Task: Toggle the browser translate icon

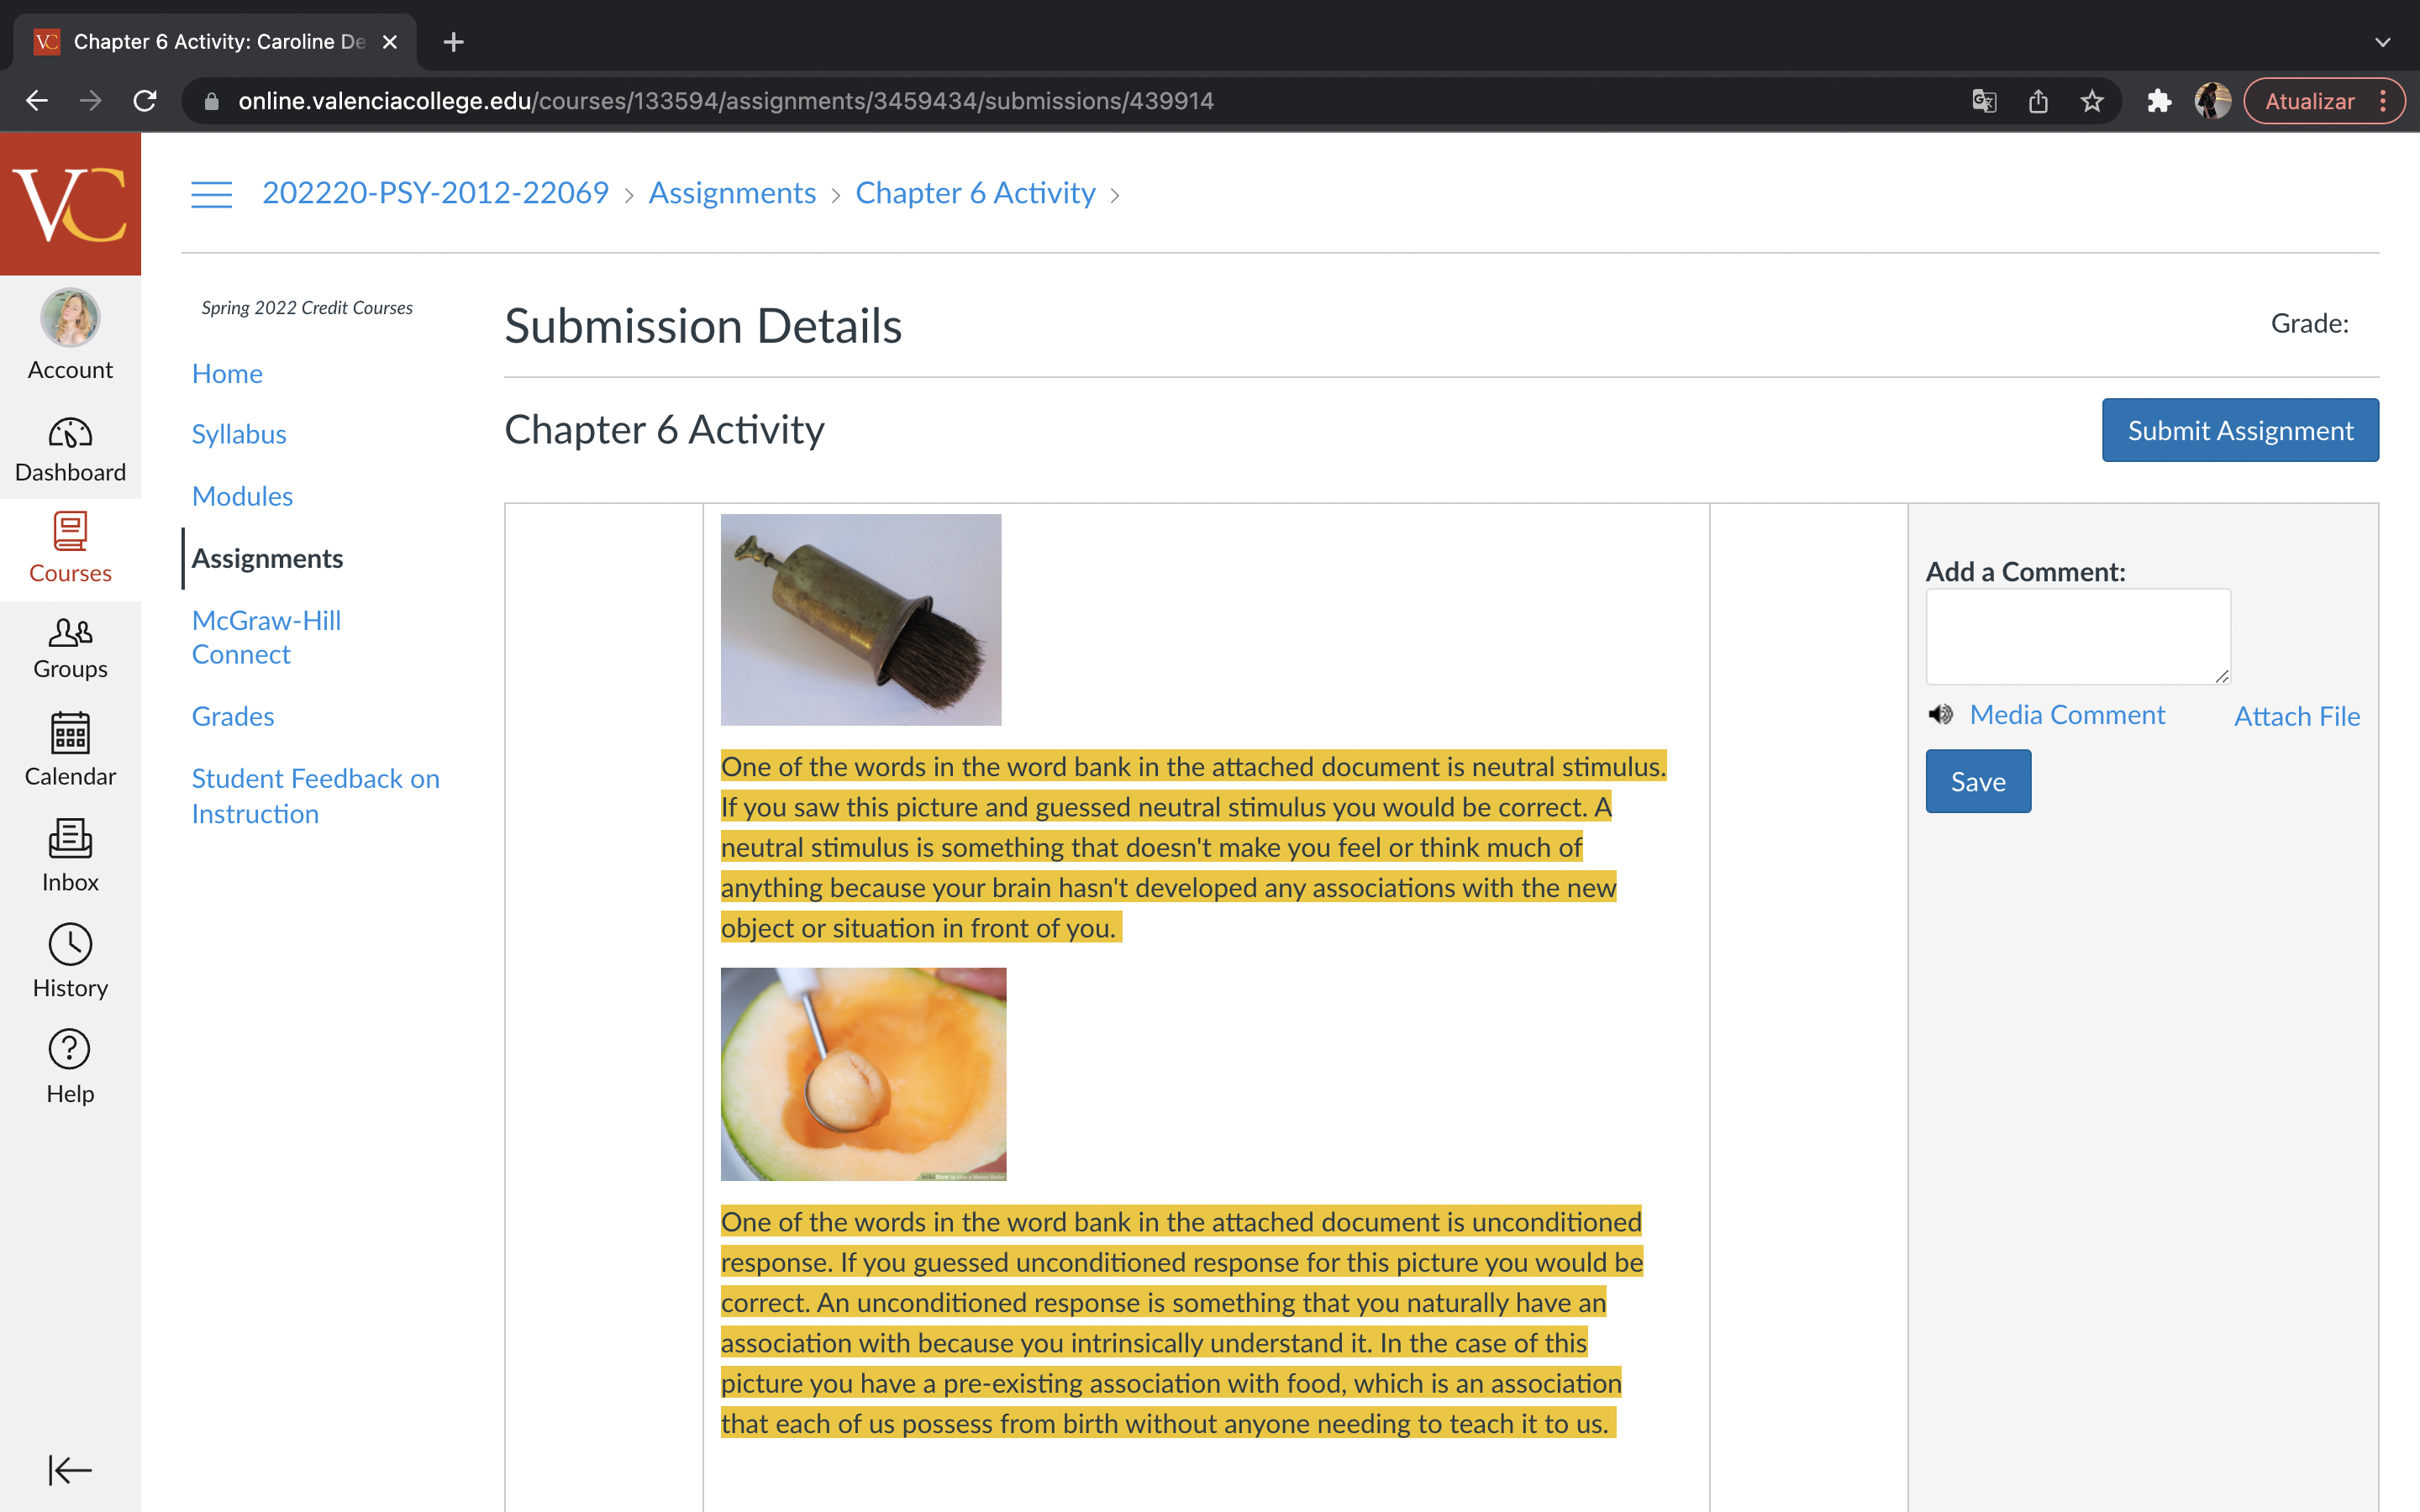Action: click(x=1983, y=101)
